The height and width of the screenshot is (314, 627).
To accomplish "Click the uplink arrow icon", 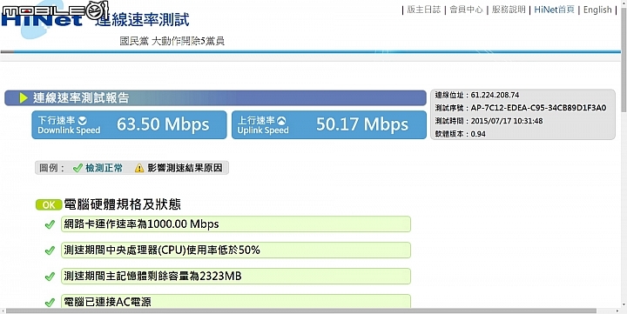I will coord(282,120).
